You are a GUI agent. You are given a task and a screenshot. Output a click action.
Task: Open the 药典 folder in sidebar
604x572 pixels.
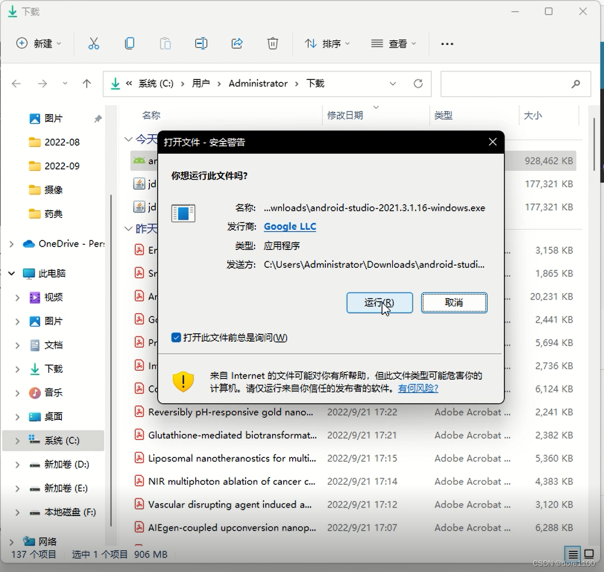click(45, 214)
